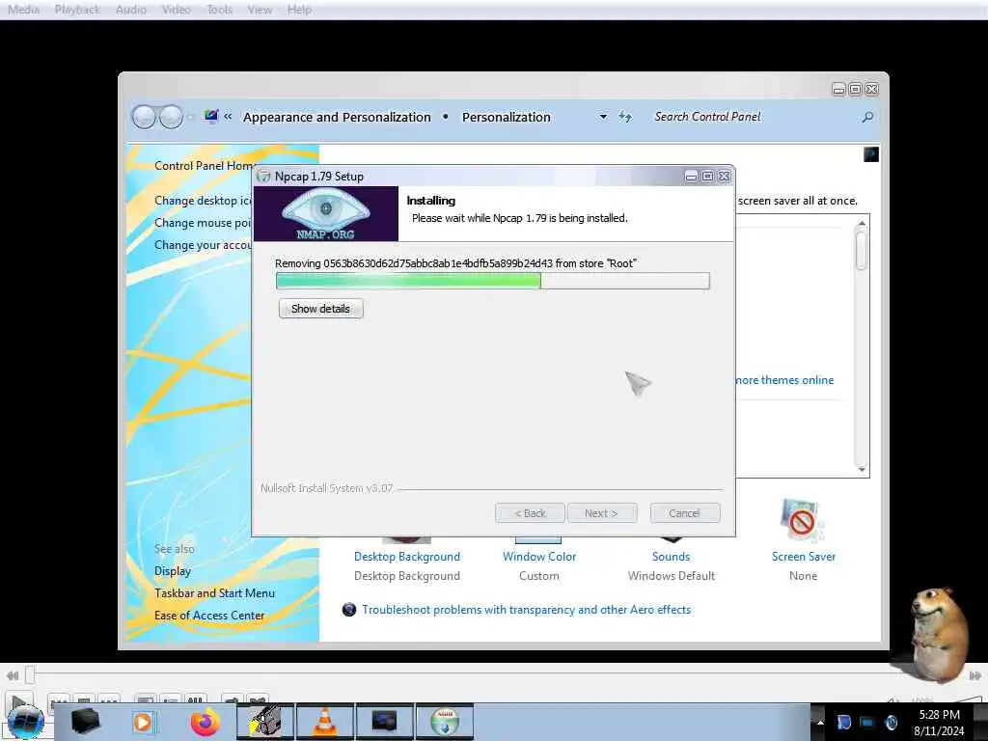Image resolution: width=988 pixels, height=741 pixels.
Task: Open Ease of Access Center link
Action: click(209, 615)
